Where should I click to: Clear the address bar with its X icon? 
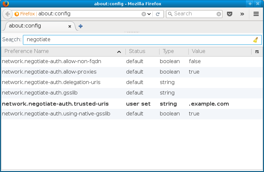click(143, 14)
